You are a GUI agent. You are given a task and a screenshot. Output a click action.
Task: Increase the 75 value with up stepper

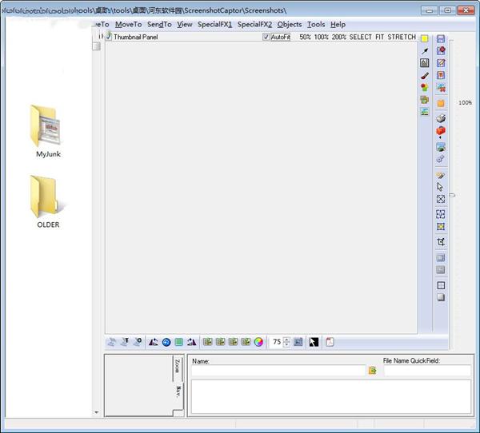(286, 340)
